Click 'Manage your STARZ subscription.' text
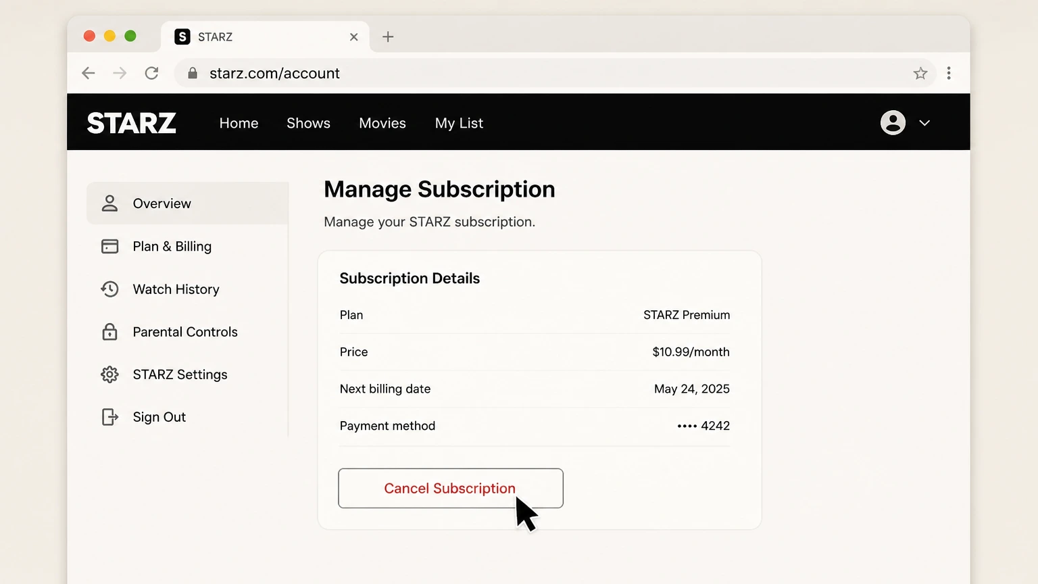The image size is (1038, 584). tap(429, 222)
